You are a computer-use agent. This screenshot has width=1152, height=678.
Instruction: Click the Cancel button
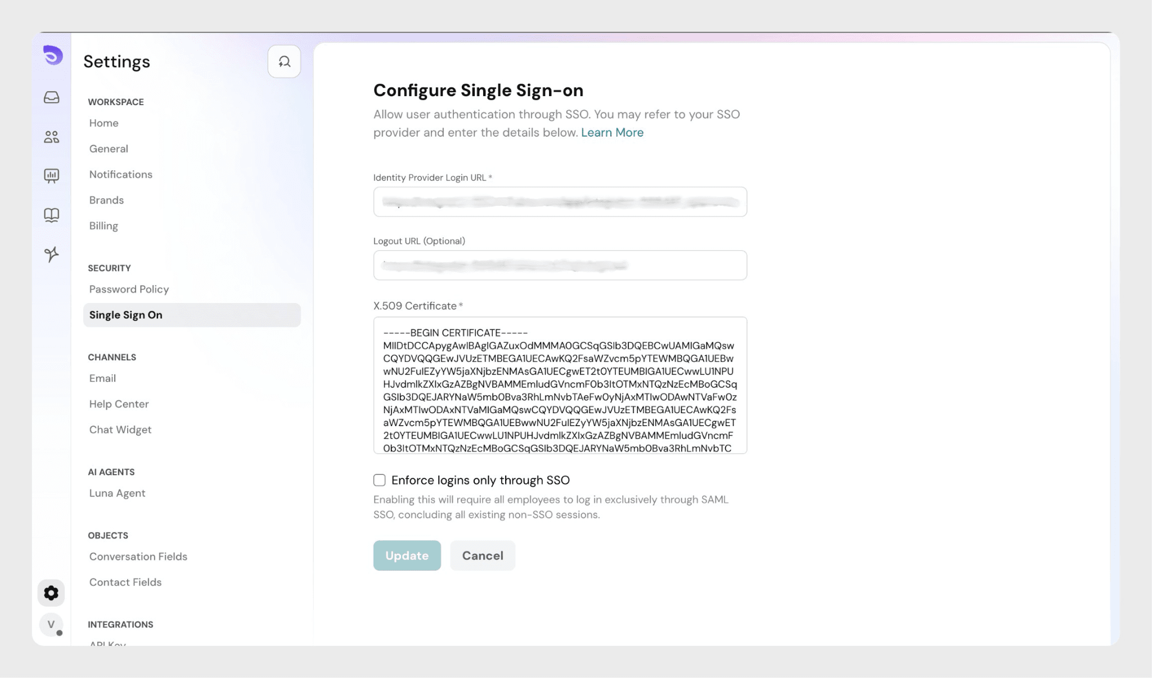(x=482, y=555)
